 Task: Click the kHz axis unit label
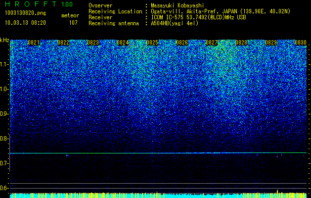4,40
